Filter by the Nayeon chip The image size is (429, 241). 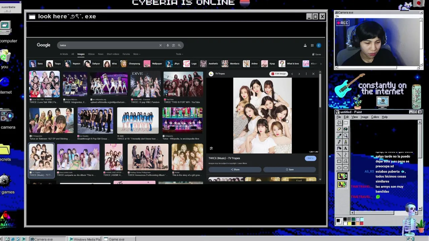pos(73,64)
